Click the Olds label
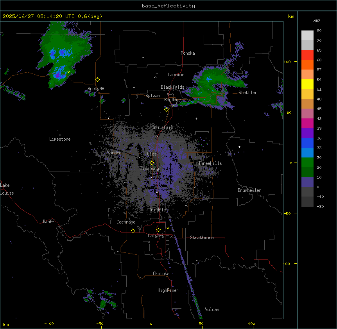337x329 pixels. point(152,154)
